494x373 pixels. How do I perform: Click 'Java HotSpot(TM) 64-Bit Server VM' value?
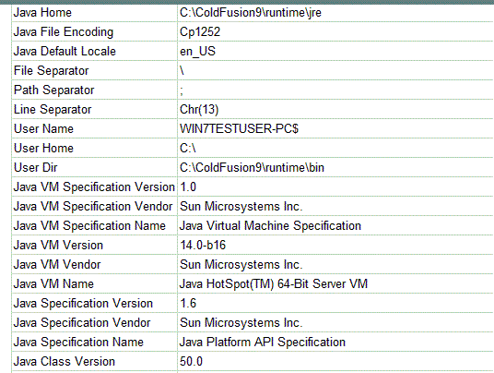[274, 284]
